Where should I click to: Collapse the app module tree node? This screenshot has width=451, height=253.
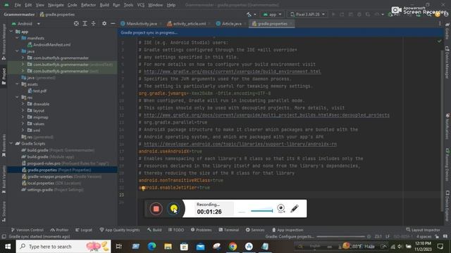(11, 32)
